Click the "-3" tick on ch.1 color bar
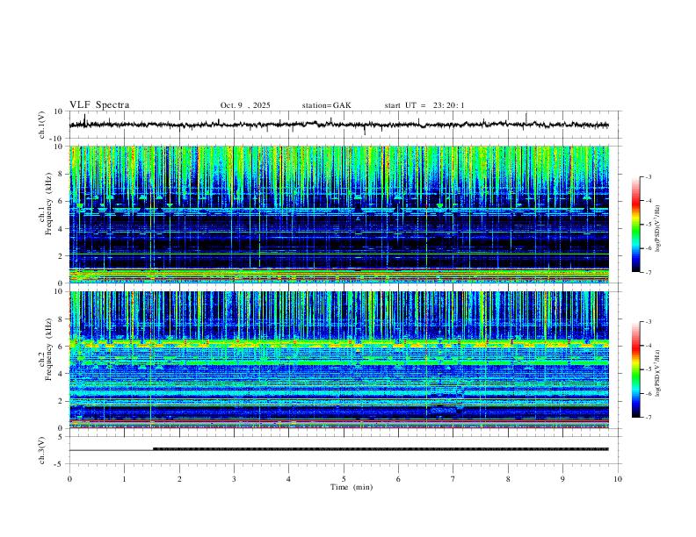696x537 pixels. (649, 177)
